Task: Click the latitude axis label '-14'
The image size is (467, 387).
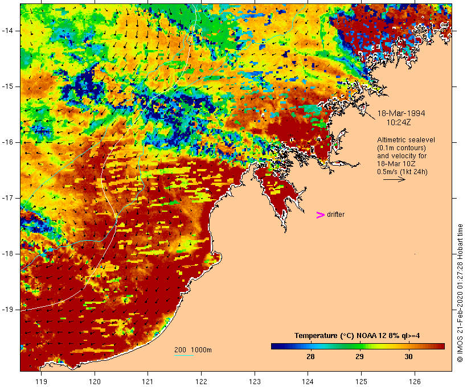Action: [x=7, y=31]
